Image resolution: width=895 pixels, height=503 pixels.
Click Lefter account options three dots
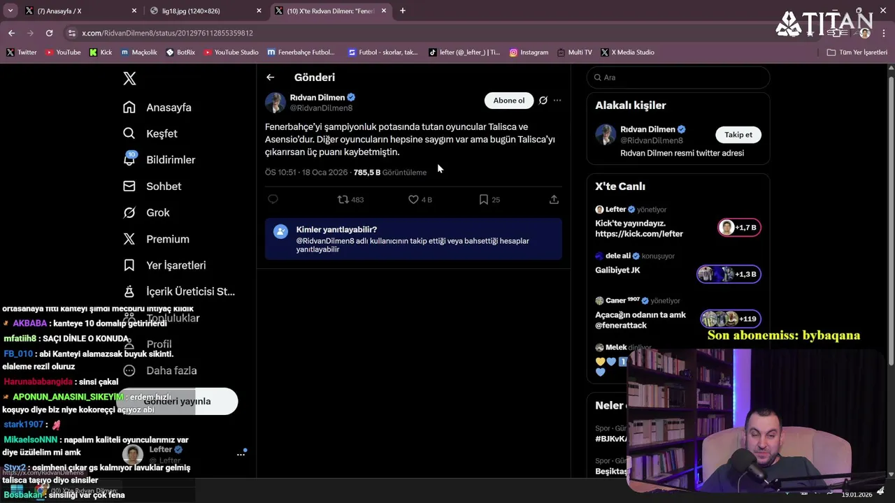241,454
